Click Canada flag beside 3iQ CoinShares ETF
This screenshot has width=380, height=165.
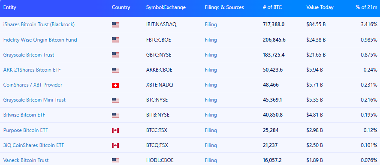tap(115, 145)
